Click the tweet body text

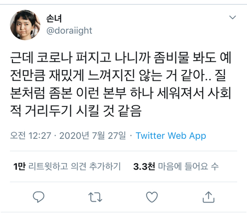[x=120, y=84]
